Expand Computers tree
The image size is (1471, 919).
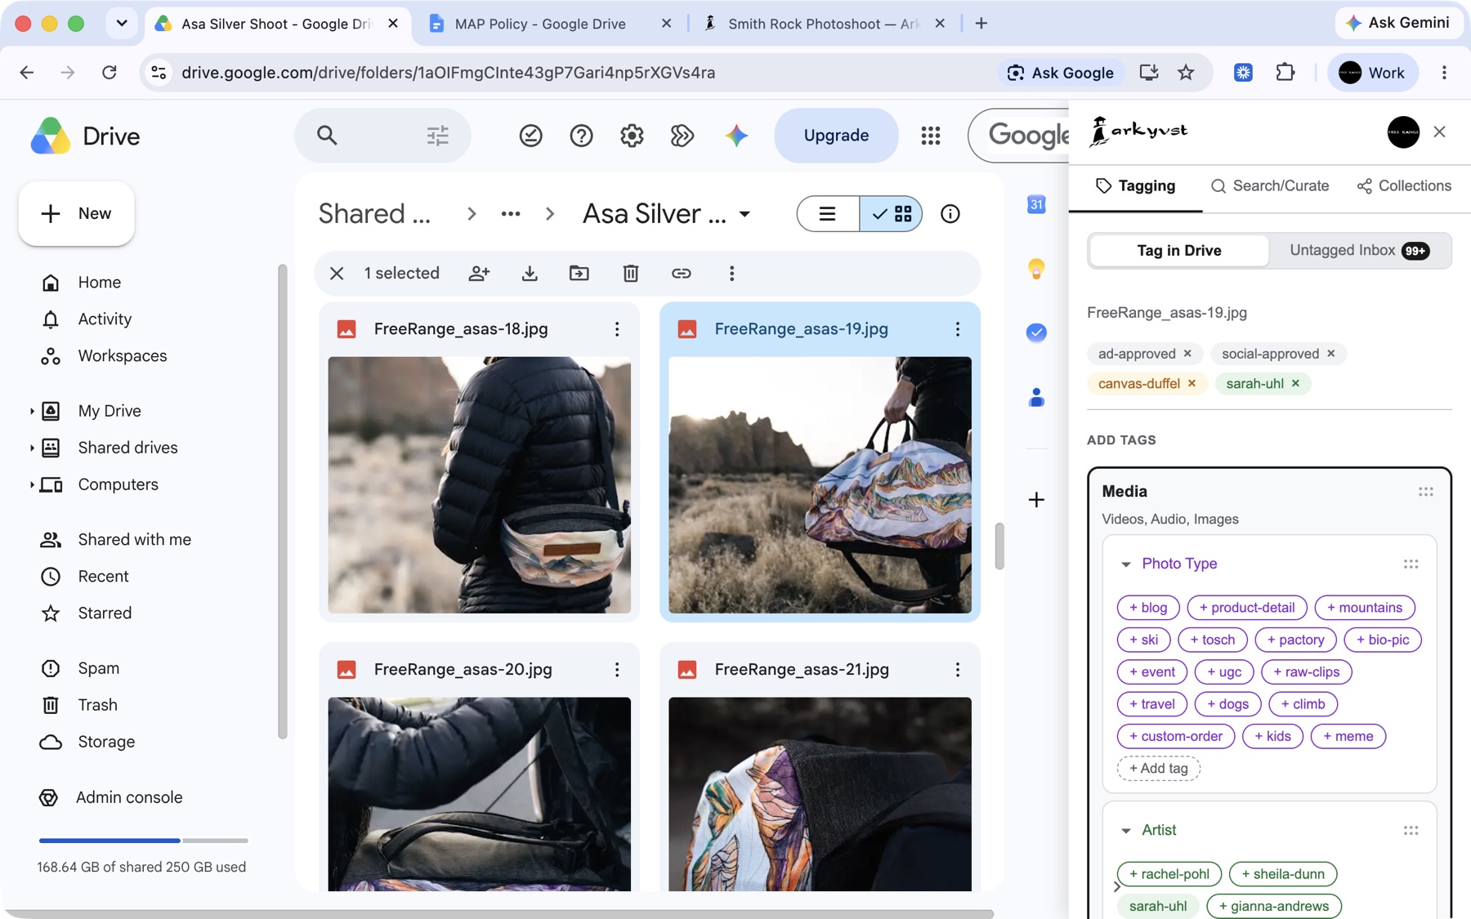click(x=31, y=484)
